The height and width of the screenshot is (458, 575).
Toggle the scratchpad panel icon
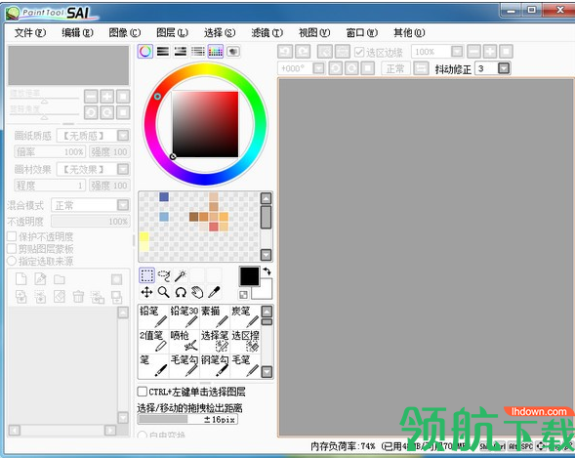pyautogui.click(x=233, y=52)
